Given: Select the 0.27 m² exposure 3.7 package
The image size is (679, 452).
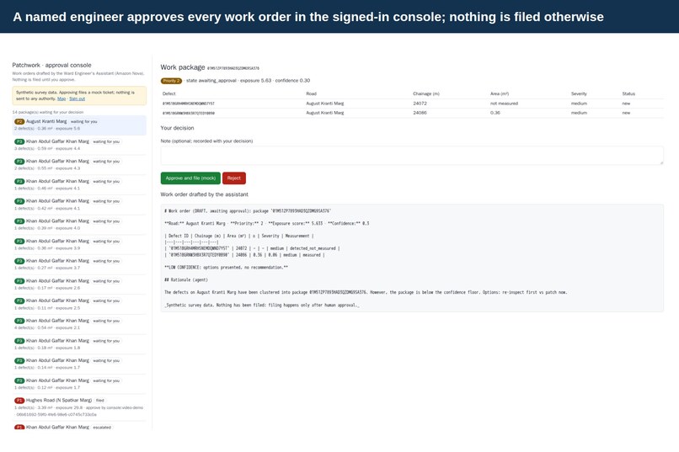Looking at the screenshot, I should click(79, 264).
